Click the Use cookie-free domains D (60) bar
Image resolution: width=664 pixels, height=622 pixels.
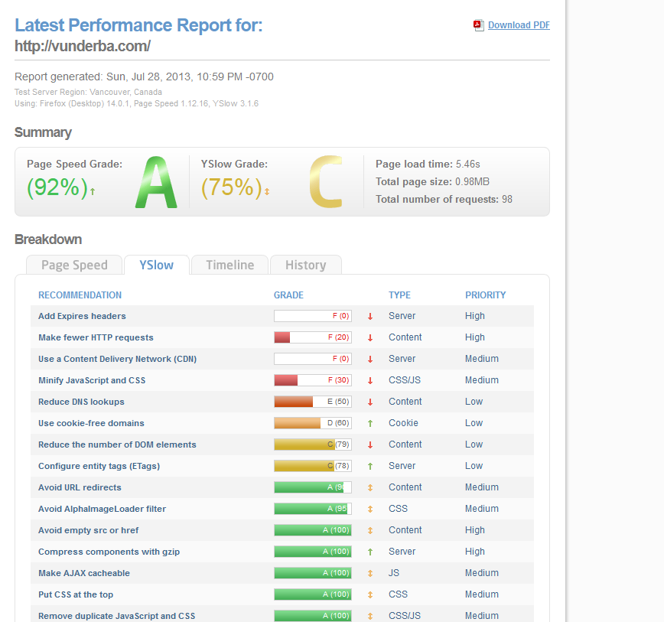312,423
